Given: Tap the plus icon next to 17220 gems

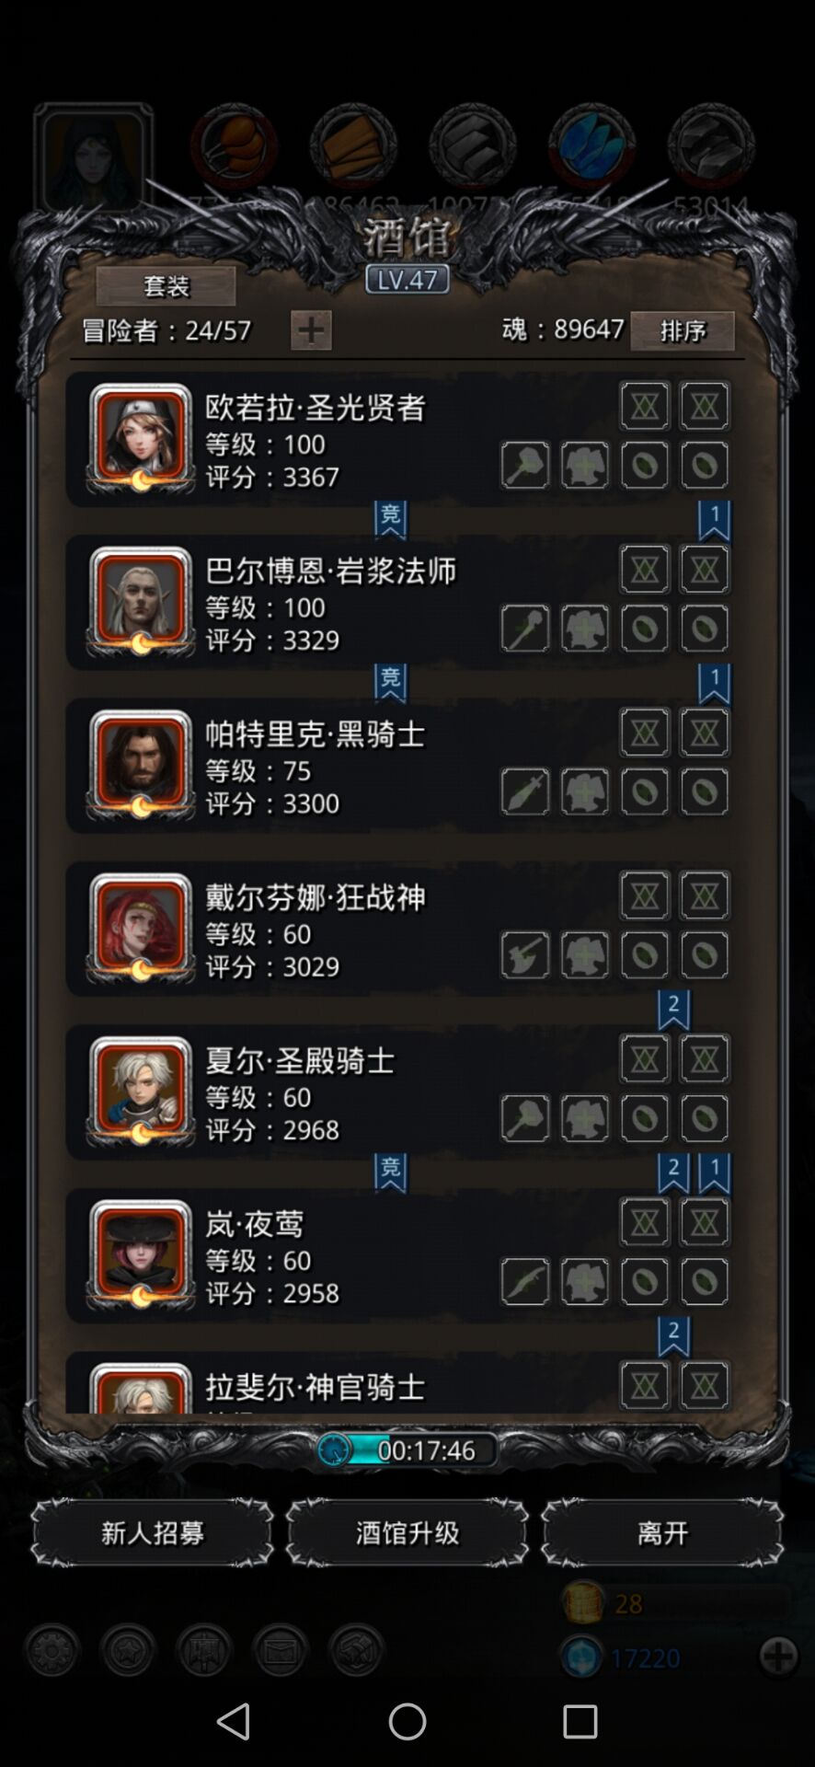Looking at the screenshot, I should click(778, 1657).
